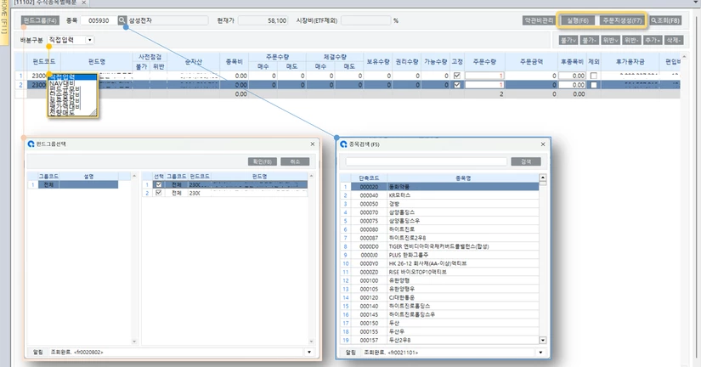Click the 약관비관리 button
701x367 pixels.
pyautogui.click(x=539, y=20)
